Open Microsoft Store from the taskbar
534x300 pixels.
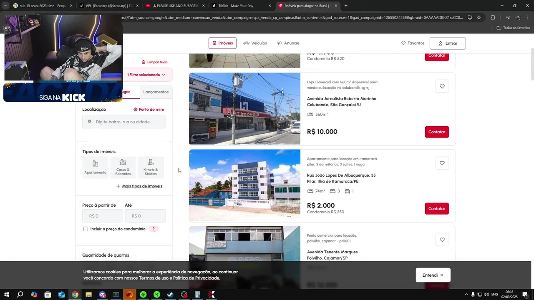(48, 295)
